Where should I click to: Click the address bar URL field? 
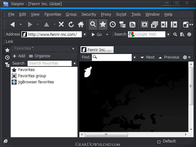52,34
